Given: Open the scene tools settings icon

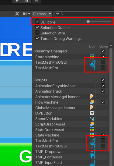Looking at the screenshot, I should [x=17, y=14].
